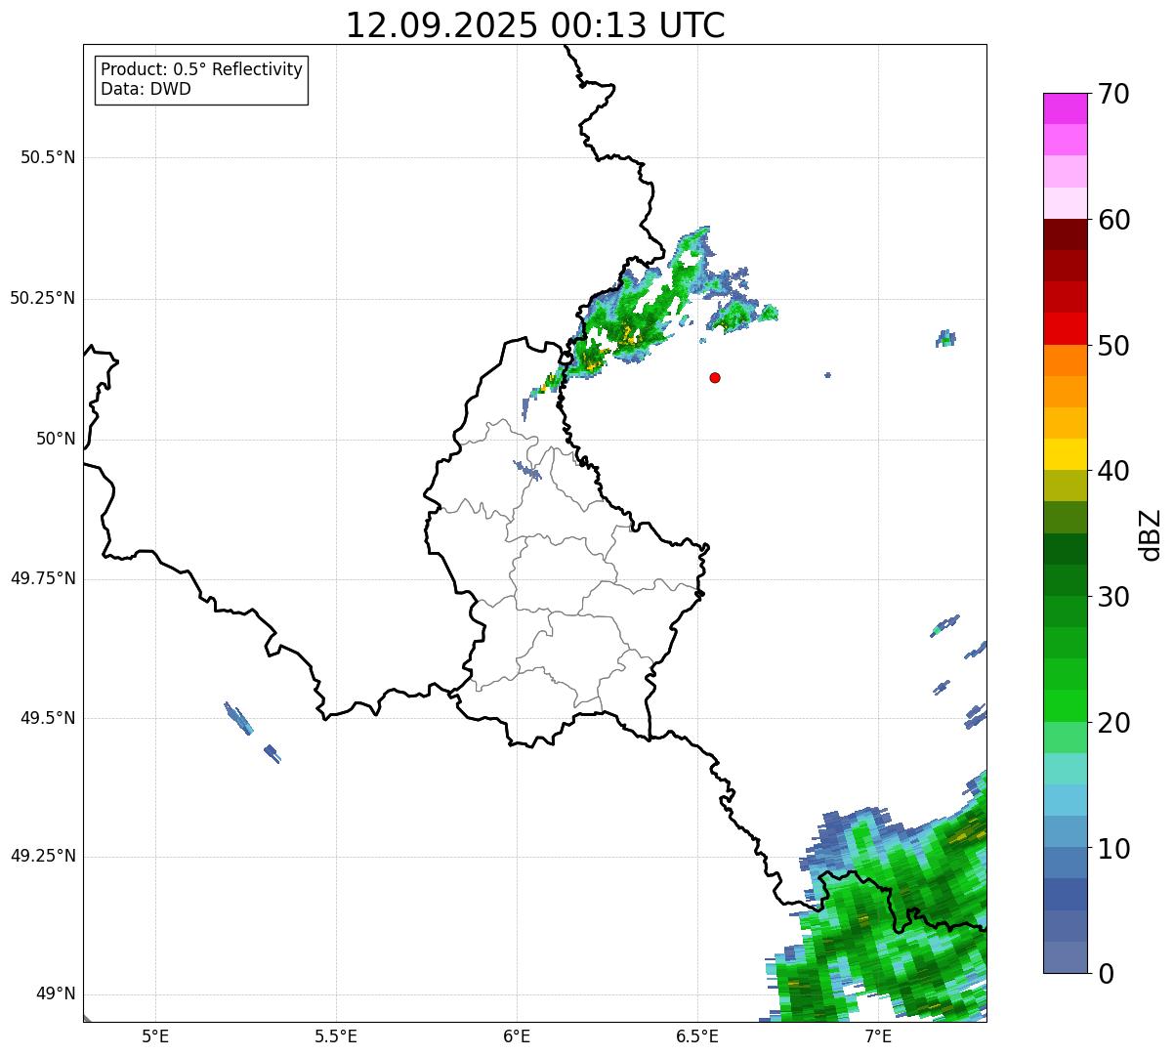1174x1056 pixels.
Task: Click the '7°E' longitude label
Action: 878,1035
